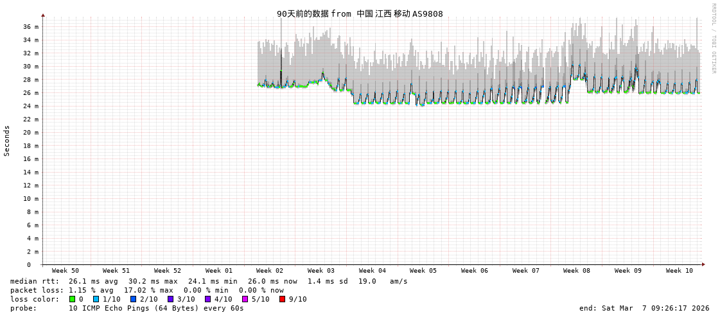The height and width of the screenshot is (317, 720).
Task: Click the green 0 loss color swatch
Action: pos(72,299)
